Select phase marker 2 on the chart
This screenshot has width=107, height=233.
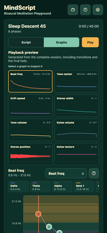click(49, 227)
